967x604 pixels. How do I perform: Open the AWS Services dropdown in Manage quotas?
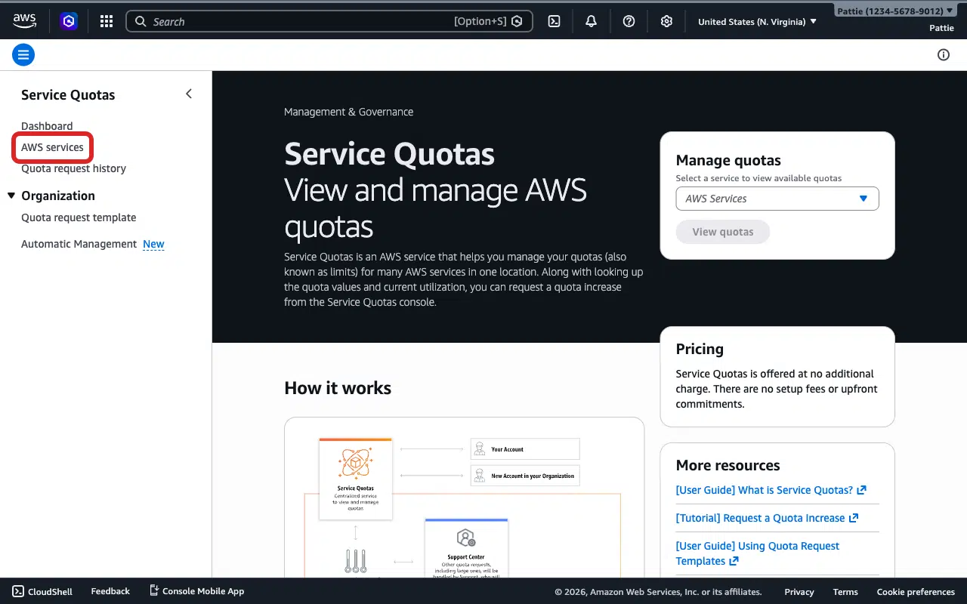[x=777, y=199]
